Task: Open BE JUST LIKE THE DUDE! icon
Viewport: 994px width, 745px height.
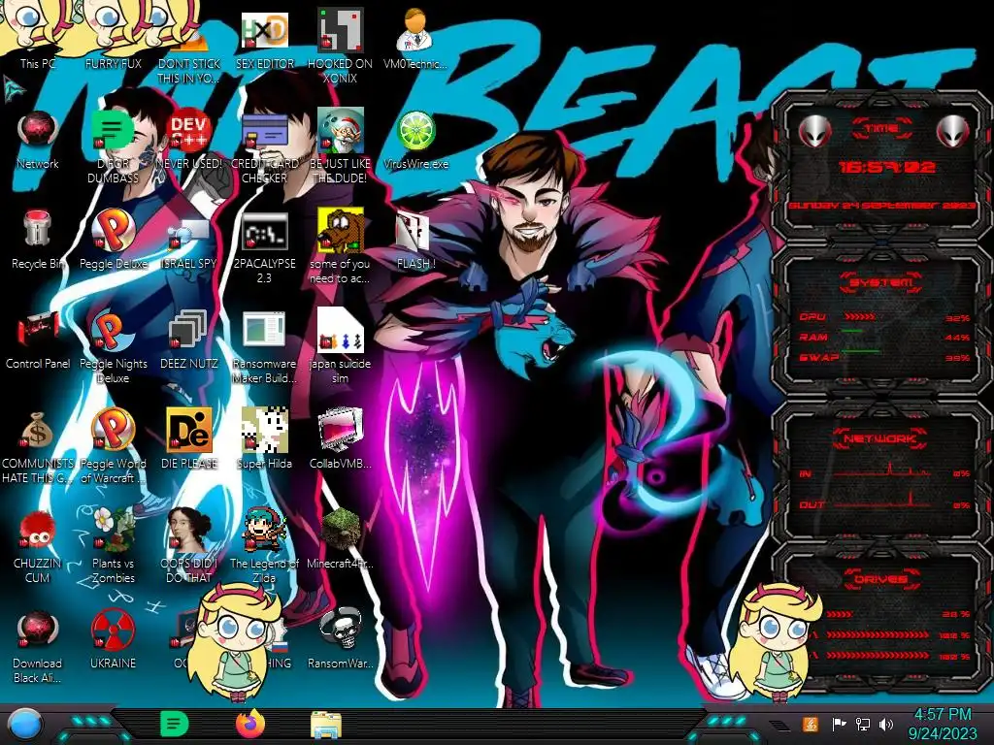Action: click(x=341, y=146)
